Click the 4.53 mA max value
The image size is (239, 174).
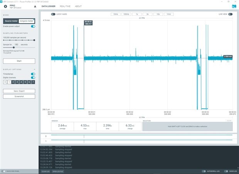tap(85, 126)
